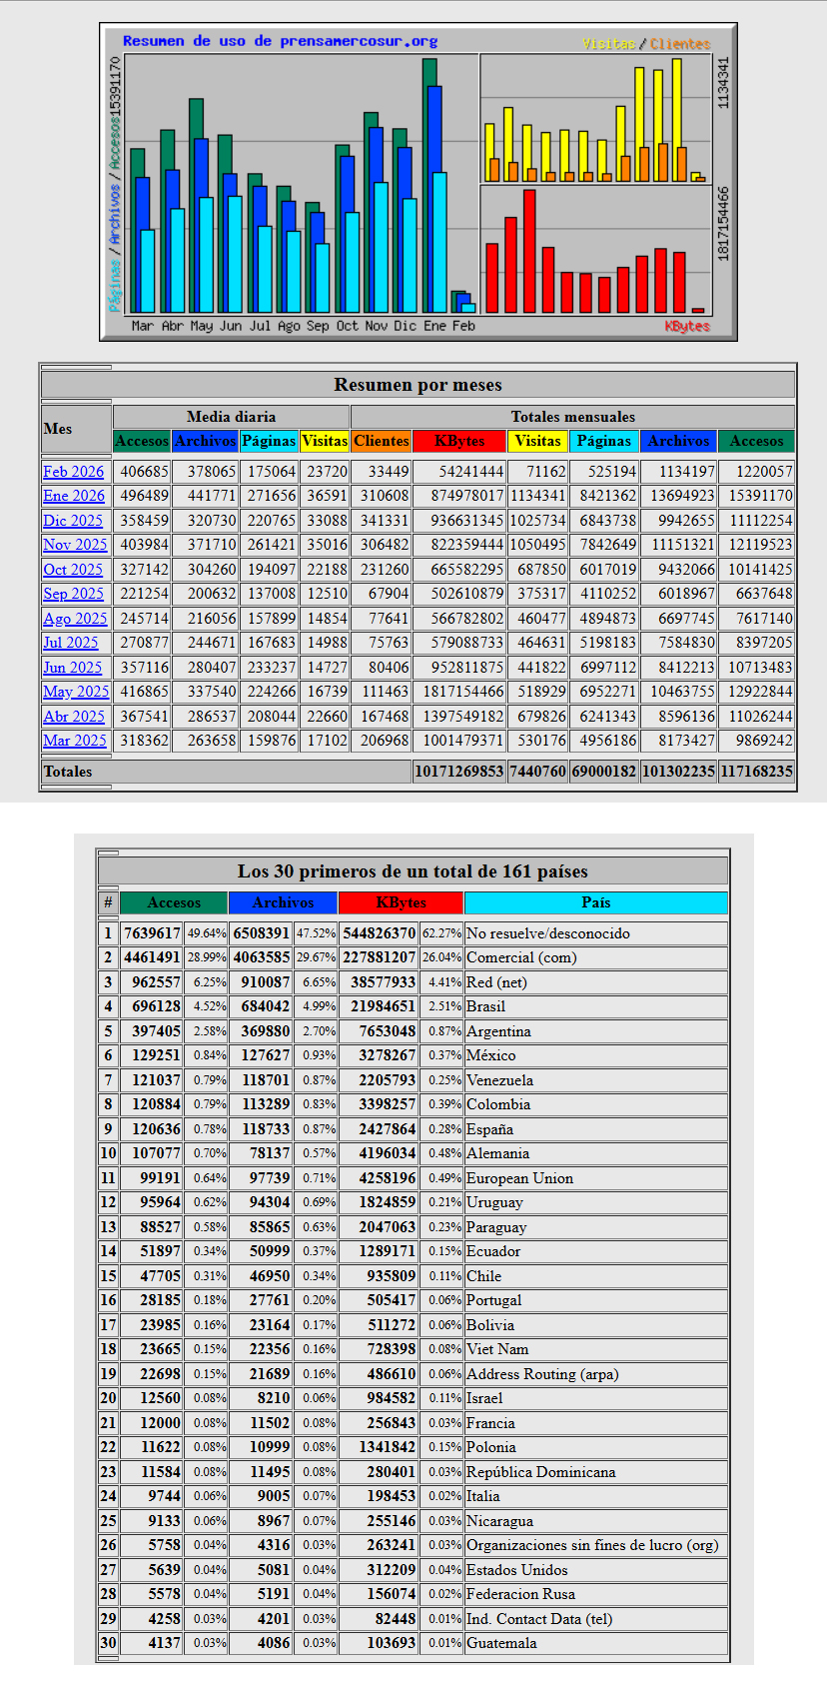The height and width of the screenshot is (1697, 827).
Task: Click the Dic 2025 month link
Action: tap(73, 521)
